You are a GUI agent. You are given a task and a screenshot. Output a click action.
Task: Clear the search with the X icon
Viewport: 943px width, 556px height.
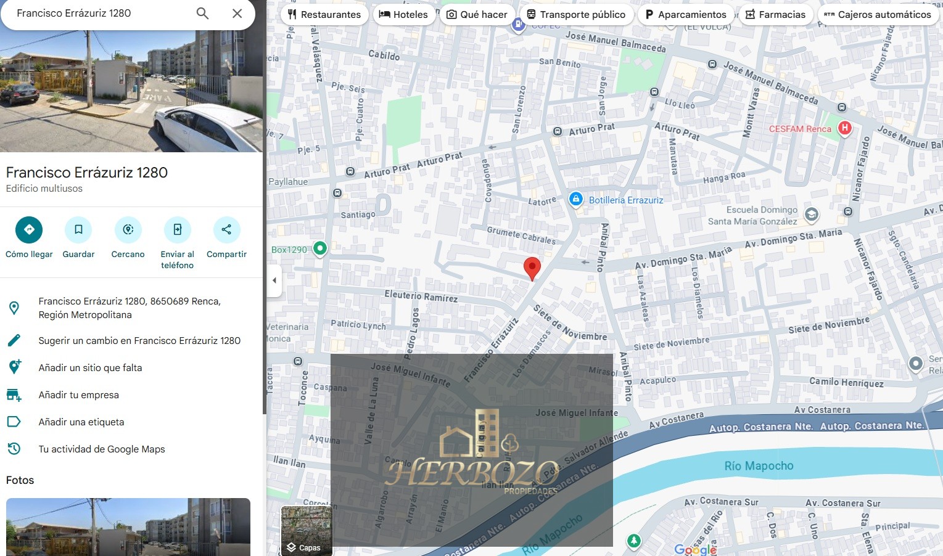(x=237, y=13)
